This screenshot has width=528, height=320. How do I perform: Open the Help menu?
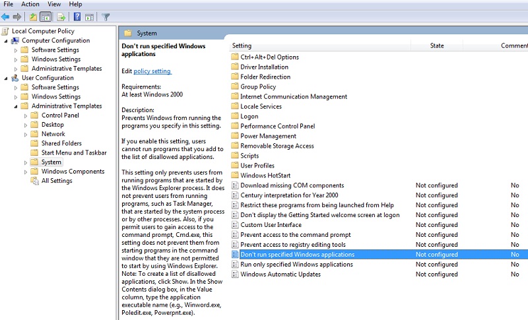point(75,4)
